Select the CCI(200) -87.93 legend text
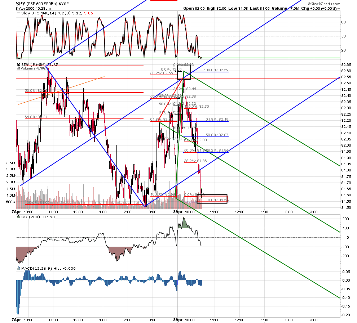 [38, 217]
